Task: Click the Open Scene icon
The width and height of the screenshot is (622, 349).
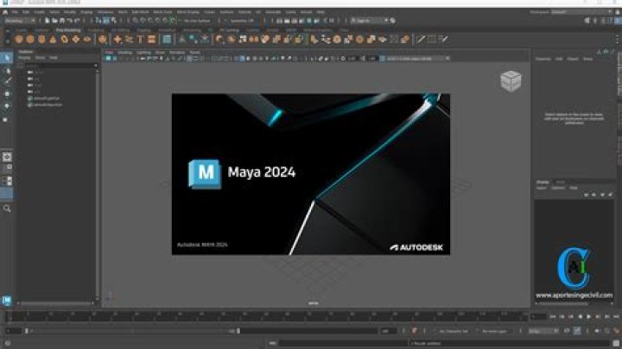Action: [54, 21]
